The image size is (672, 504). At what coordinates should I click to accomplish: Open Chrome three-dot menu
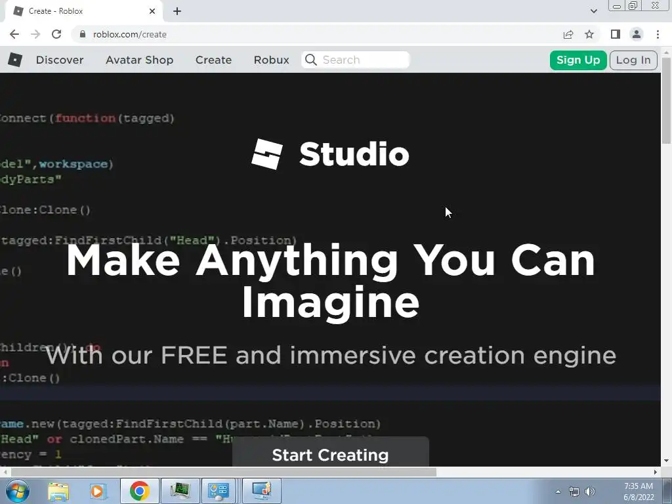click(x=658, y=34)
